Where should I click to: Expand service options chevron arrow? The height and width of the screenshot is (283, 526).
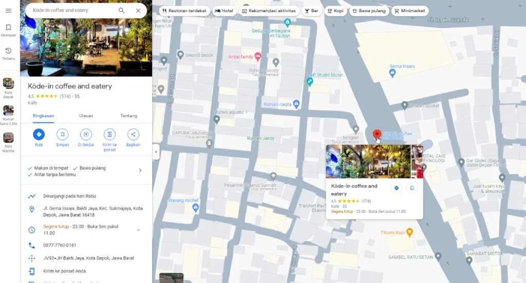(x=140, y=170)
